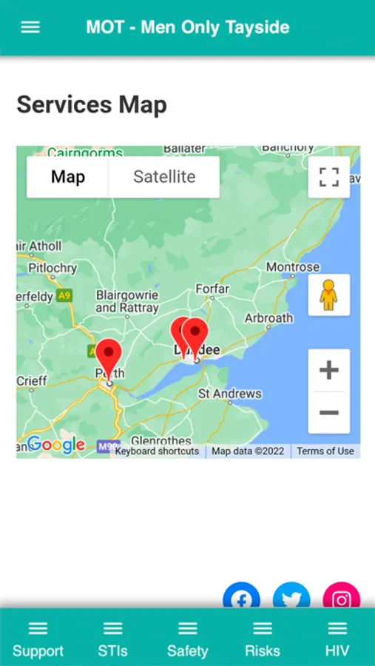375x666 pixels.
Task: Select the Map view type
Action: 68,177
